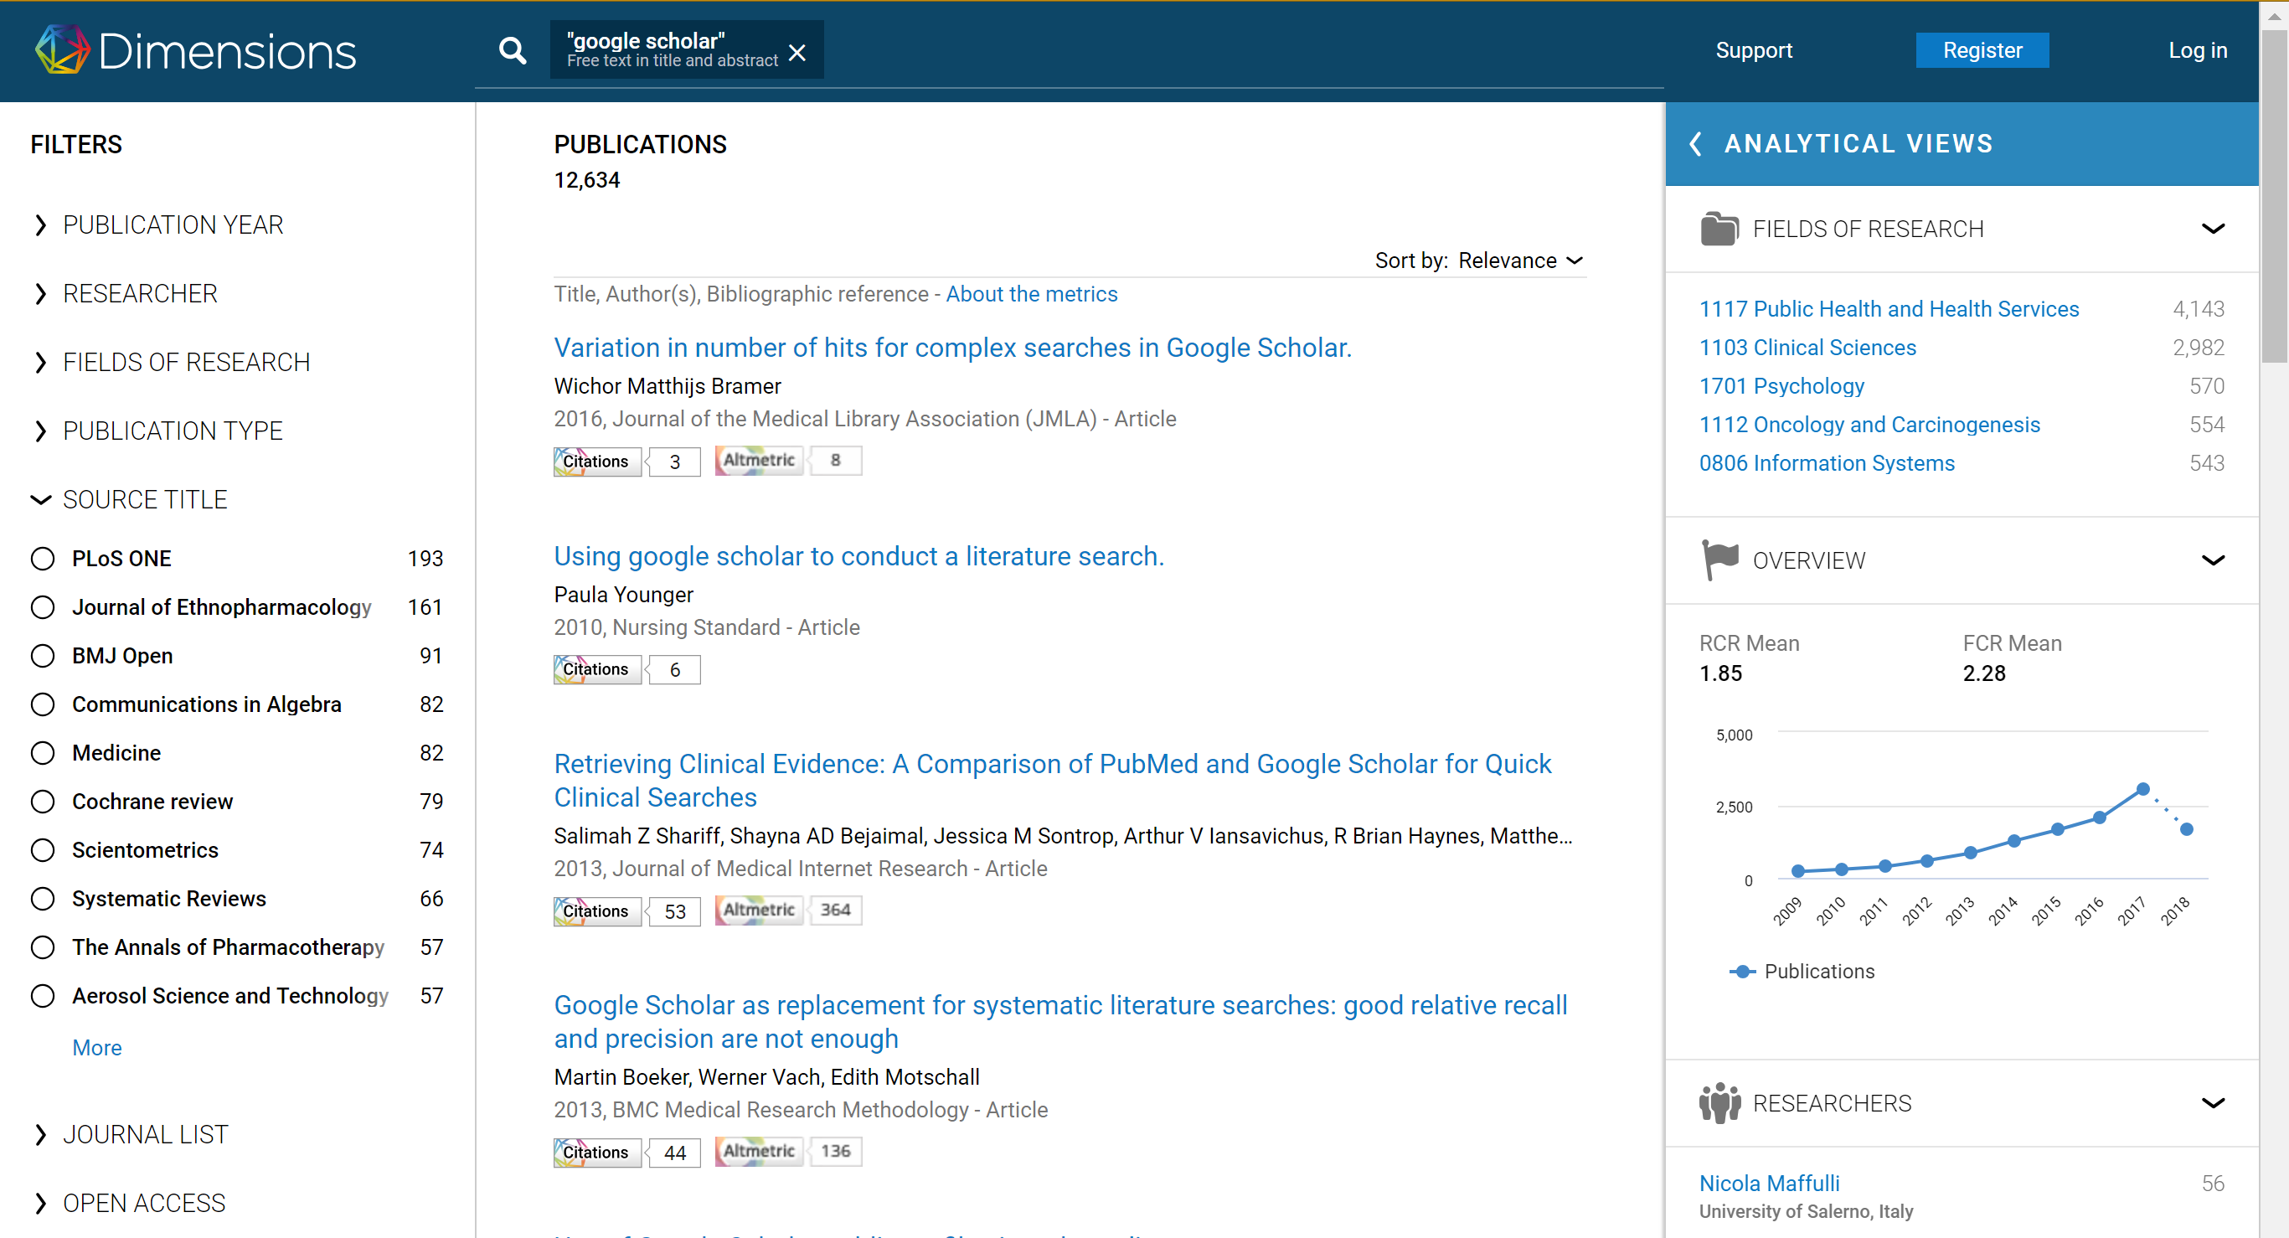Click the 2017 data point on publications chart

(2142, 789)
